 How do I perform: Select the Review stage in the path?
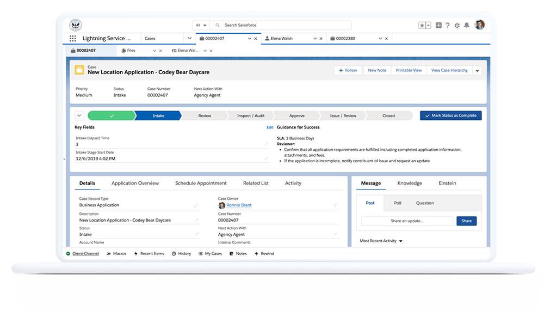pos(205,115)
